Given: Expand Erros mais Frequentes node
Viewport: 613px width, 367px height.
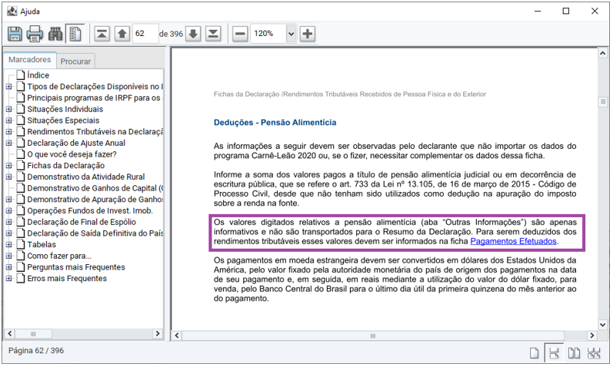Looking at the screenshot, I should pyautogui.click(x=9, y=279).
